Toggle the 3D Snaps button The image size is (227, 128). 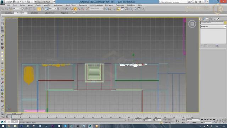(x=71, y=9)
